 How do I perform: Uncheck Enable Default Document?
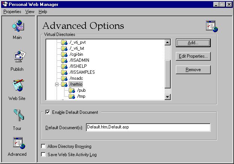(48, 112)
